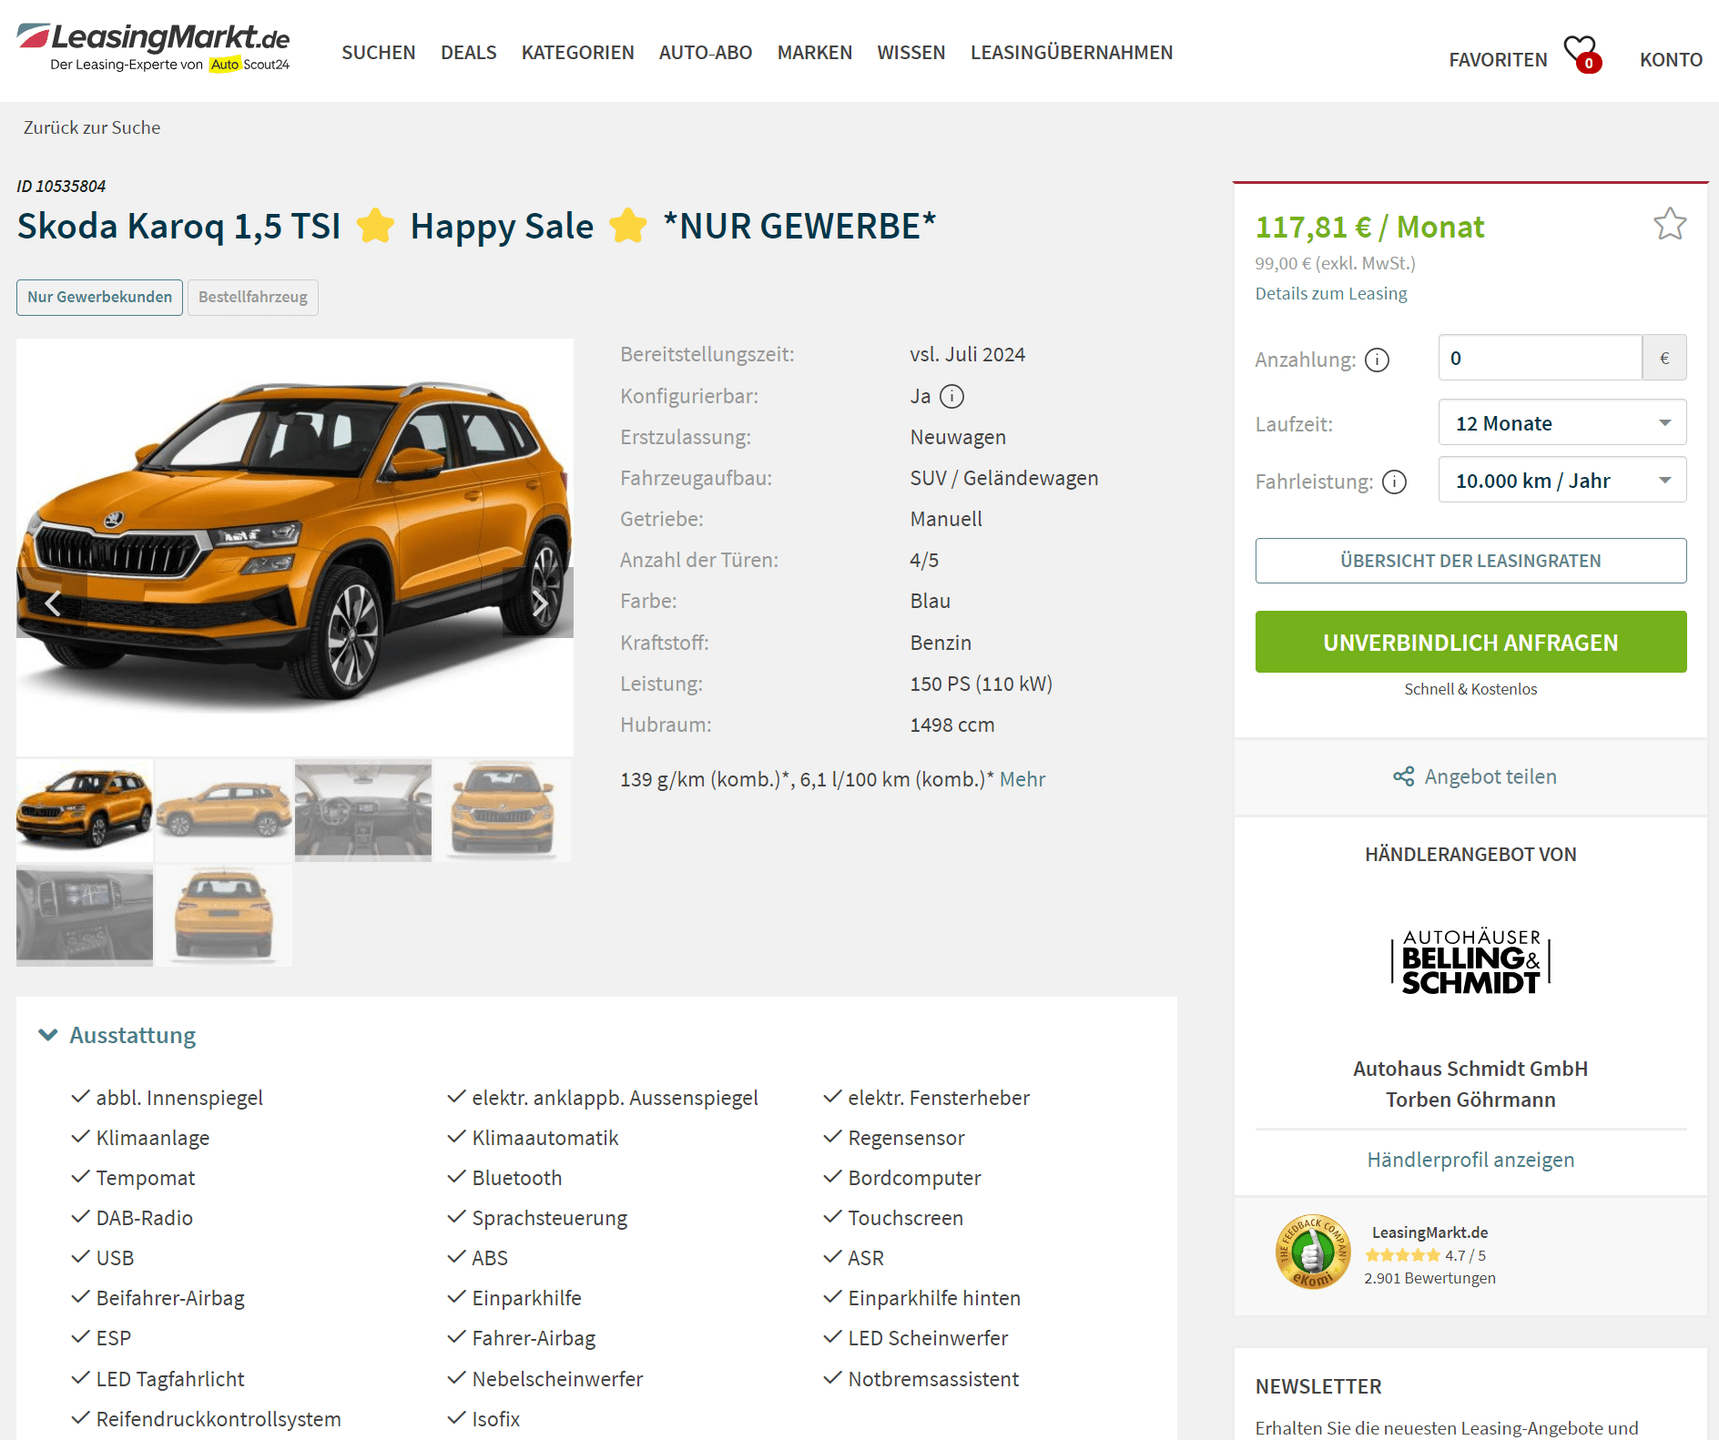The width and height of the screenshot is (1719, 1440).
Task: Click the share icon for Angebot teilen
Action: tap(1403, 776)
